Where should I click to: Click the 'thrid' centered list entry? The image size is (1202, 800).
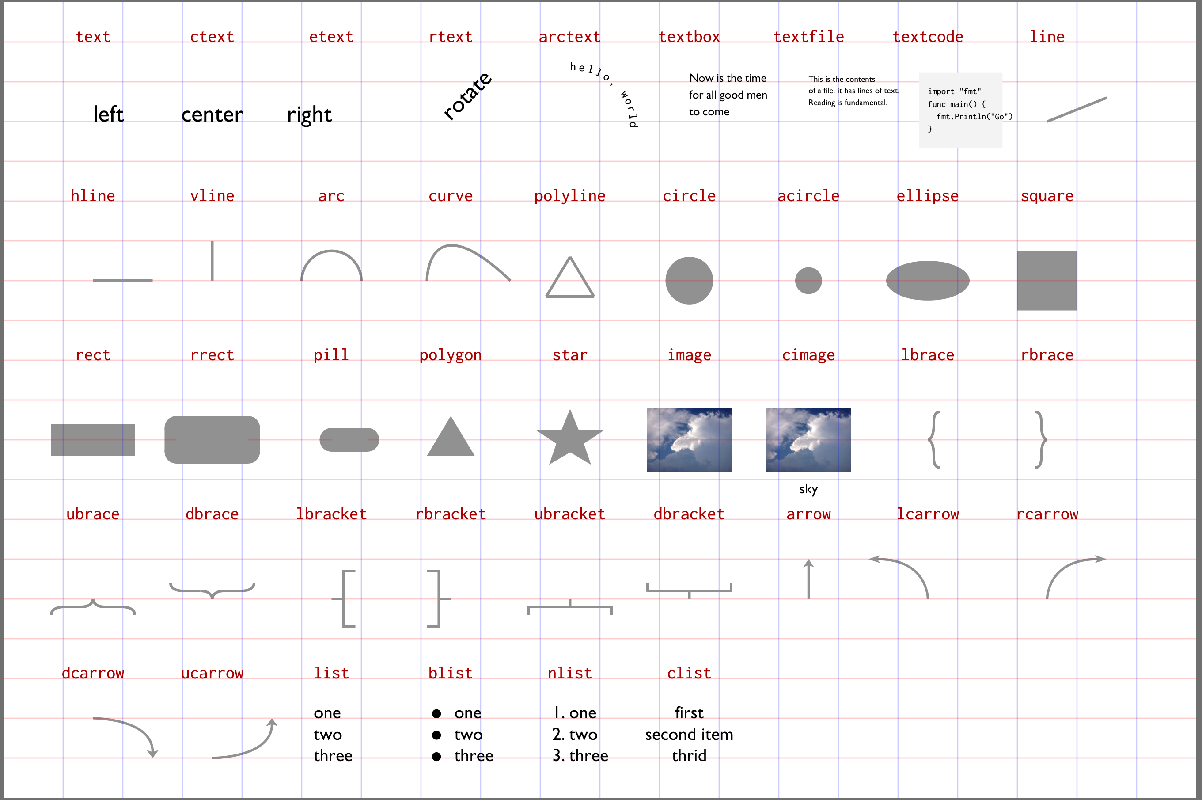689,756
